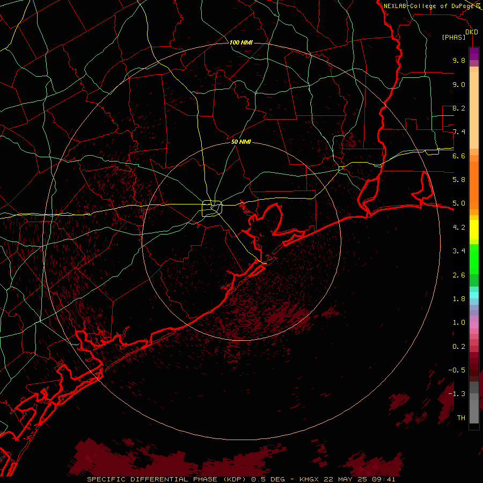Click the 7.4 value on color scale
The height and width of the screenshot is (483, 483).
(459, 132)
